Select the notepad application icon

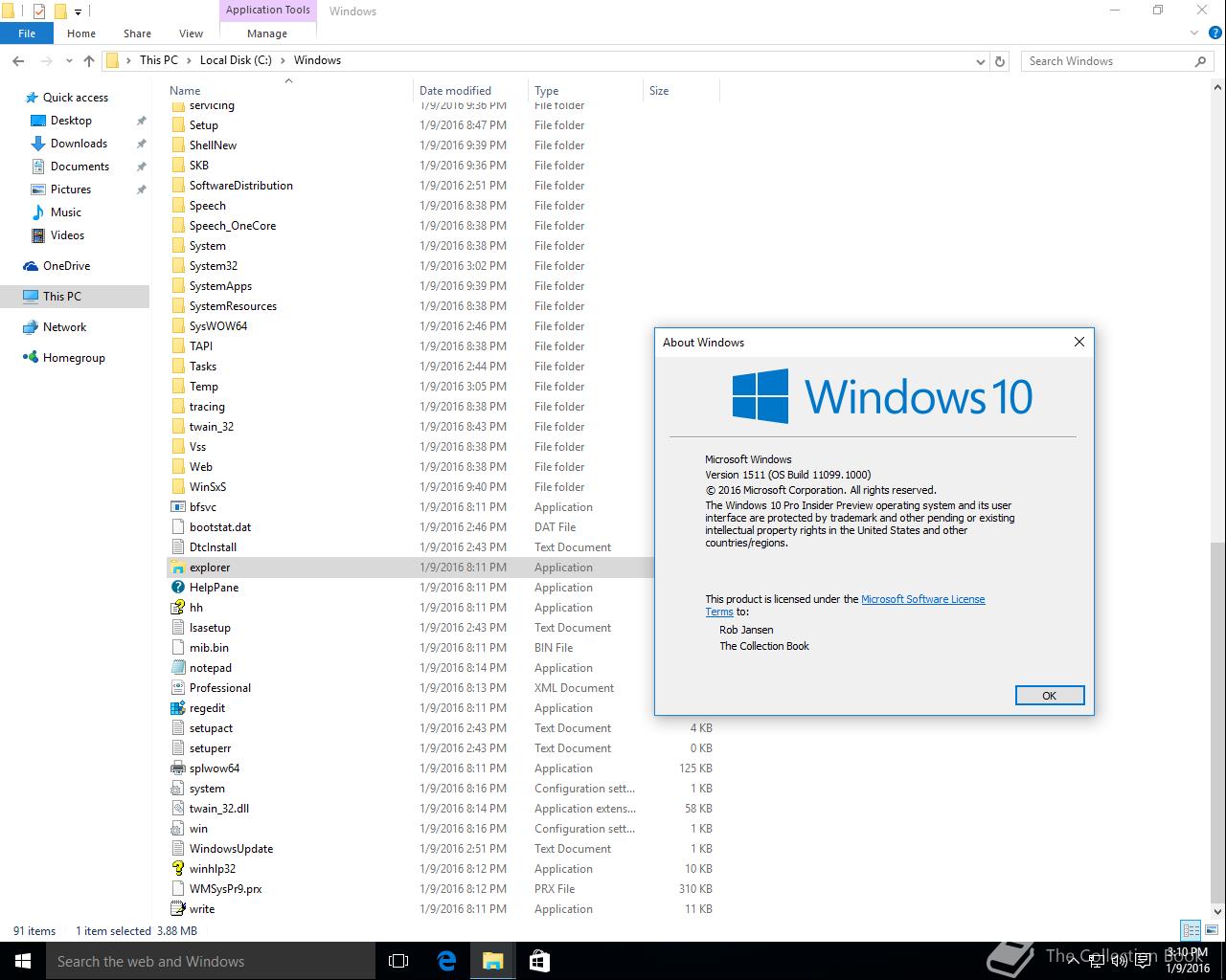click(x=178, y=668)
